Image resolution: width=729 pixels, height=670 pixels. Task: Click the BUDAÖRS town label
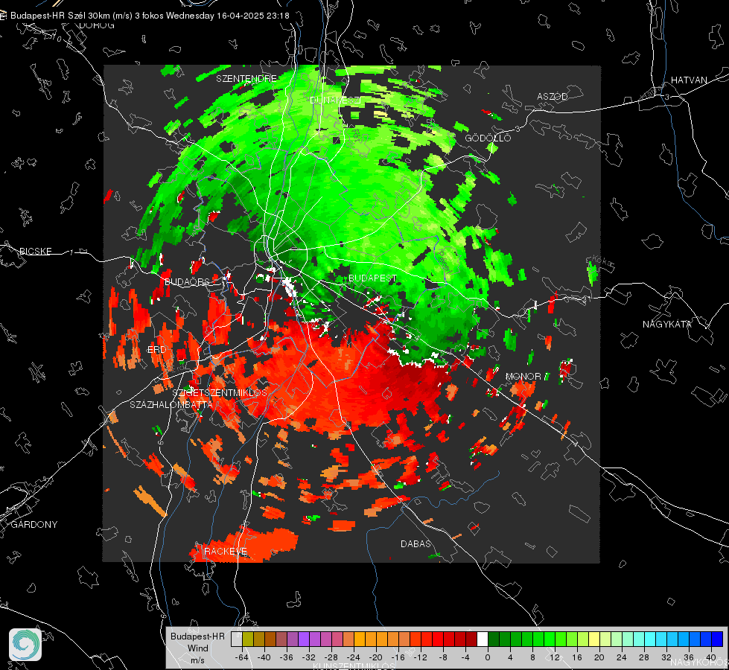(x=187, y=281)
